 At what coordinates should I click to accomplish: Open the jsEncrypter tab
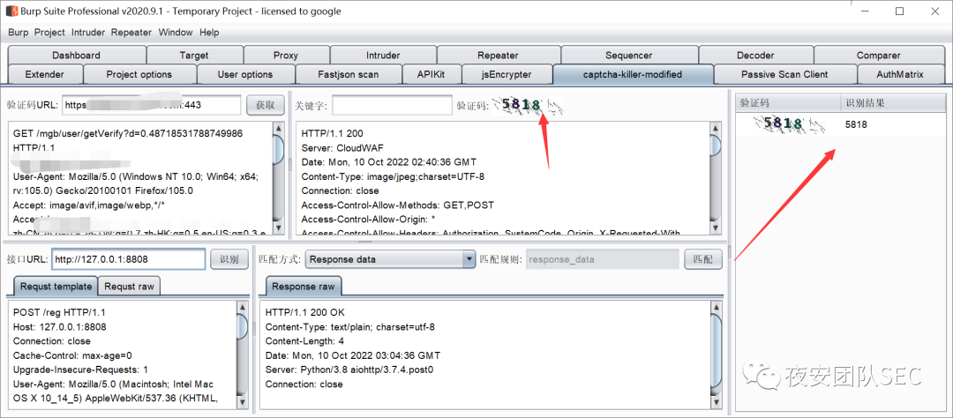pos(507,74)
